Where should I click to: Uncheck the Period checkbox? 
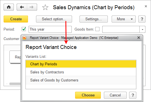click(24, 29)
